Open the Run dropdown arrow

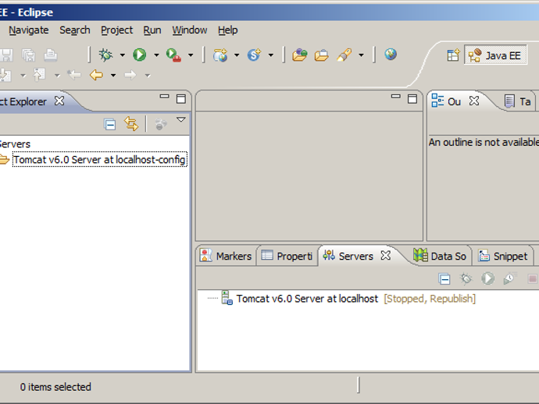[156, 55]
